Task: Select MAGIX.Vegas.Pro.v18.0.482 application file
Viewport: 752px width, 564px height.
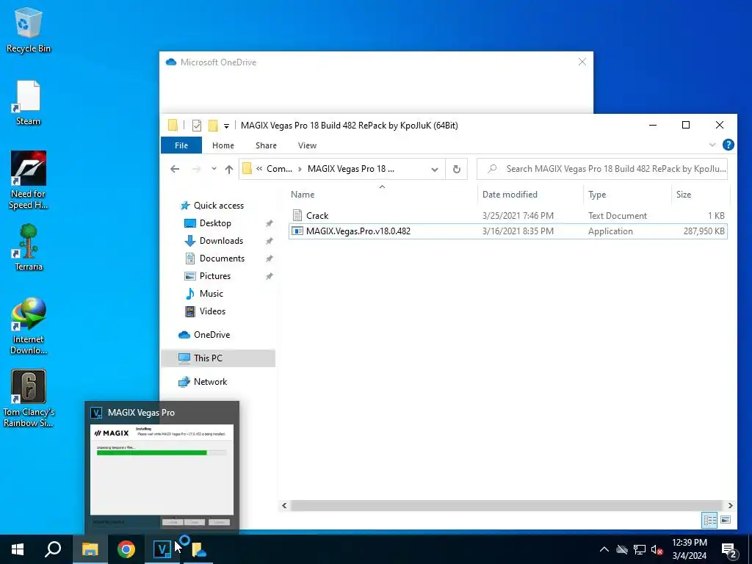Action: coord(508,231)
